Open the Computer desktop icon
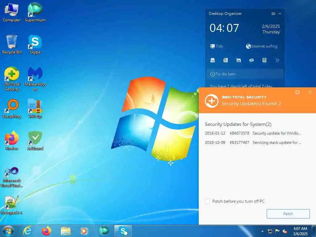The height and width of the screenshot is (237, 316). click(12, 12)
